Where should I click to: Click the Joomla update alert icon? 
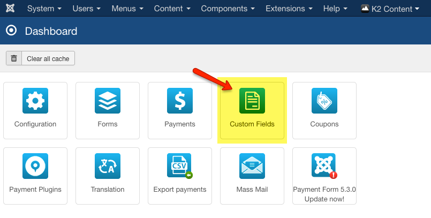point(324,166)
